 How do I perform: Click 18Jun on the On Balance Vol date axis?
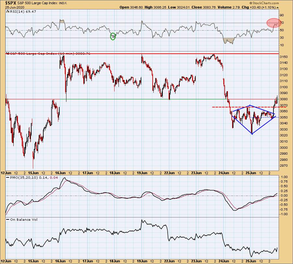[x=115, y=261]
